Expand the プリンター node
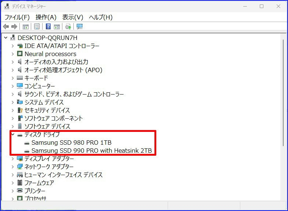This screenshot has width=288, height=211. (x=13, y=191)
